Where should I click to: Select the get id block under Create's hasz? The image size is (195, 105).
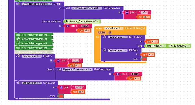click(x=84, y=30)
